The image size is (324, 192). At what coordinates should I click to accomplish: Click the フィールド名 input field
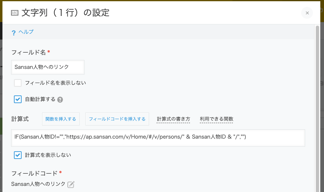(48, 67)
